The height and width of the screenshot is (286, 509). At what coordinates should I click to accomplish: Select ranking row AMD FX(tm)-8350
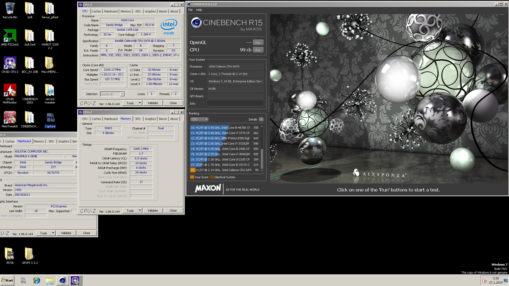click(x=225, y=138)
